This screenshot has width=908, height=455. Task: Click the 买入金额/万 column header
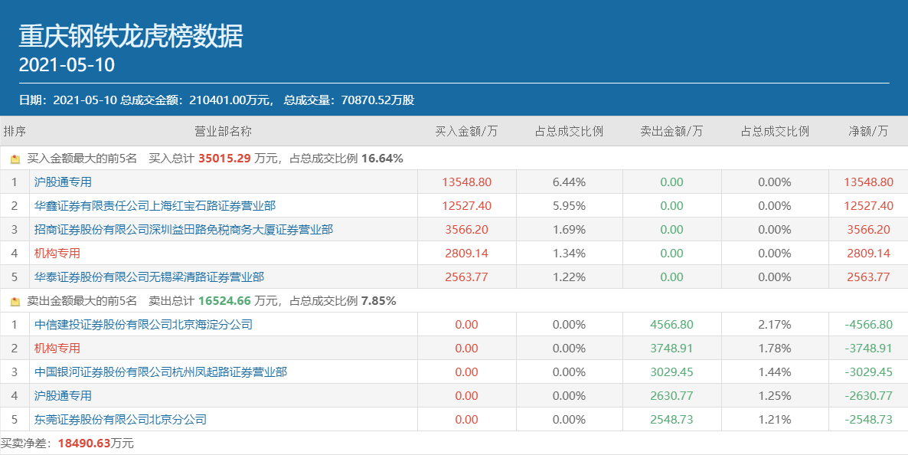tap(466, 131)
